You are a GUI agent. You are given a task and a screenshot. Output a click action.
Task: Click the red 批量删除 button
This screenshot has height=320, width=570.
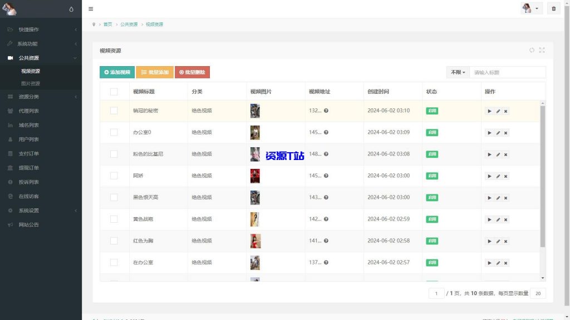pos(192,72)
